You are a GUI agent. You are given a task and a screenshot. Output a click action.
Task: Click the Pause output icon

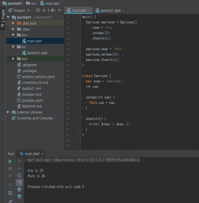10,175
